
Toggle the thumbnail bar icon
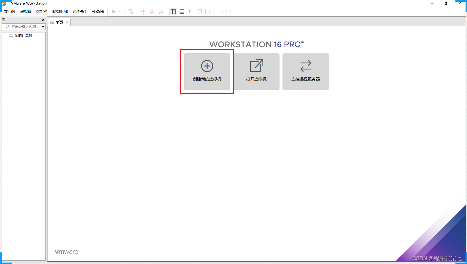[x=182, y=12]
